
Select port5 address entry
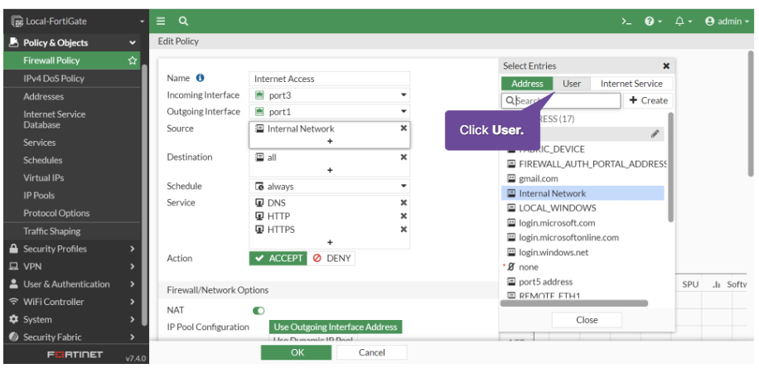(x=583, y=282)
